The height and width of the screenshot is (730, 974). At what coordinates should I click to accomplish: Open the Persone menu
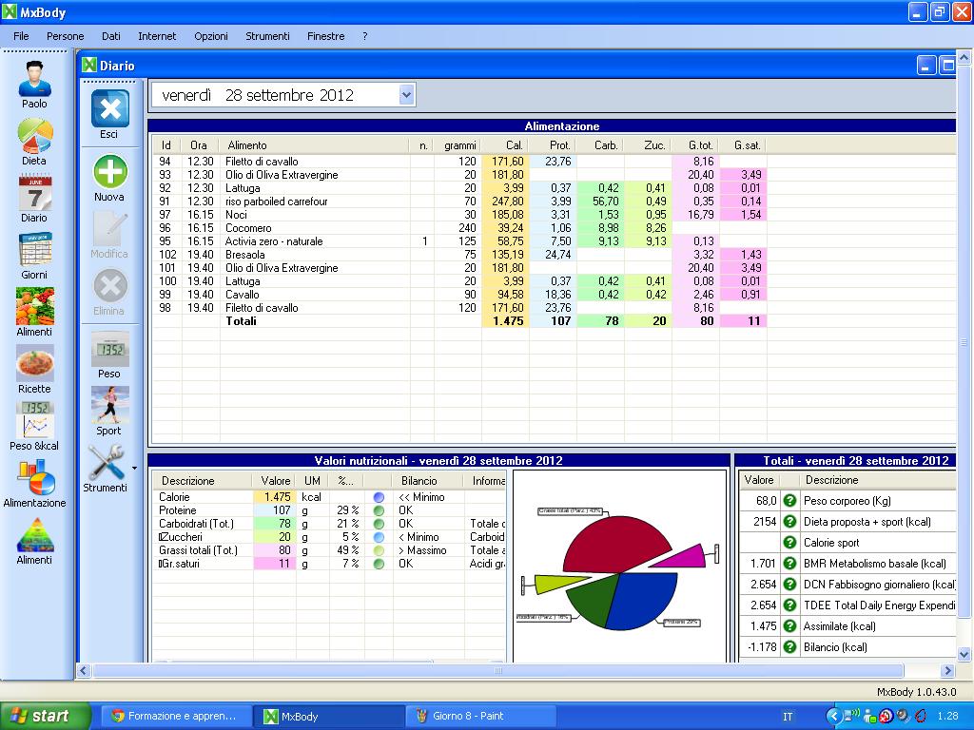click(66, 36)
